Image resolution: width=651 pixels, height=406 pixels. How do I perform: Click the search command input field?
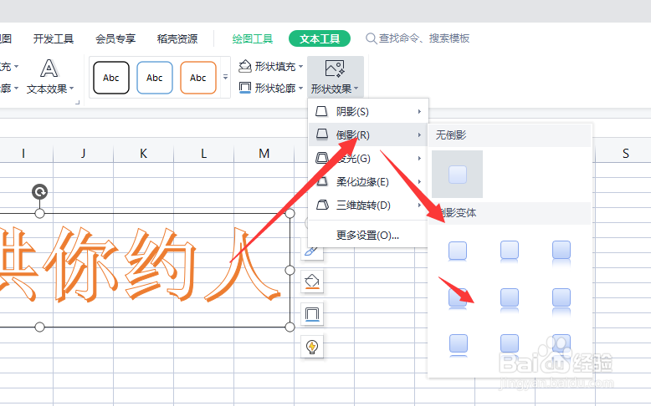click(424, 38)
